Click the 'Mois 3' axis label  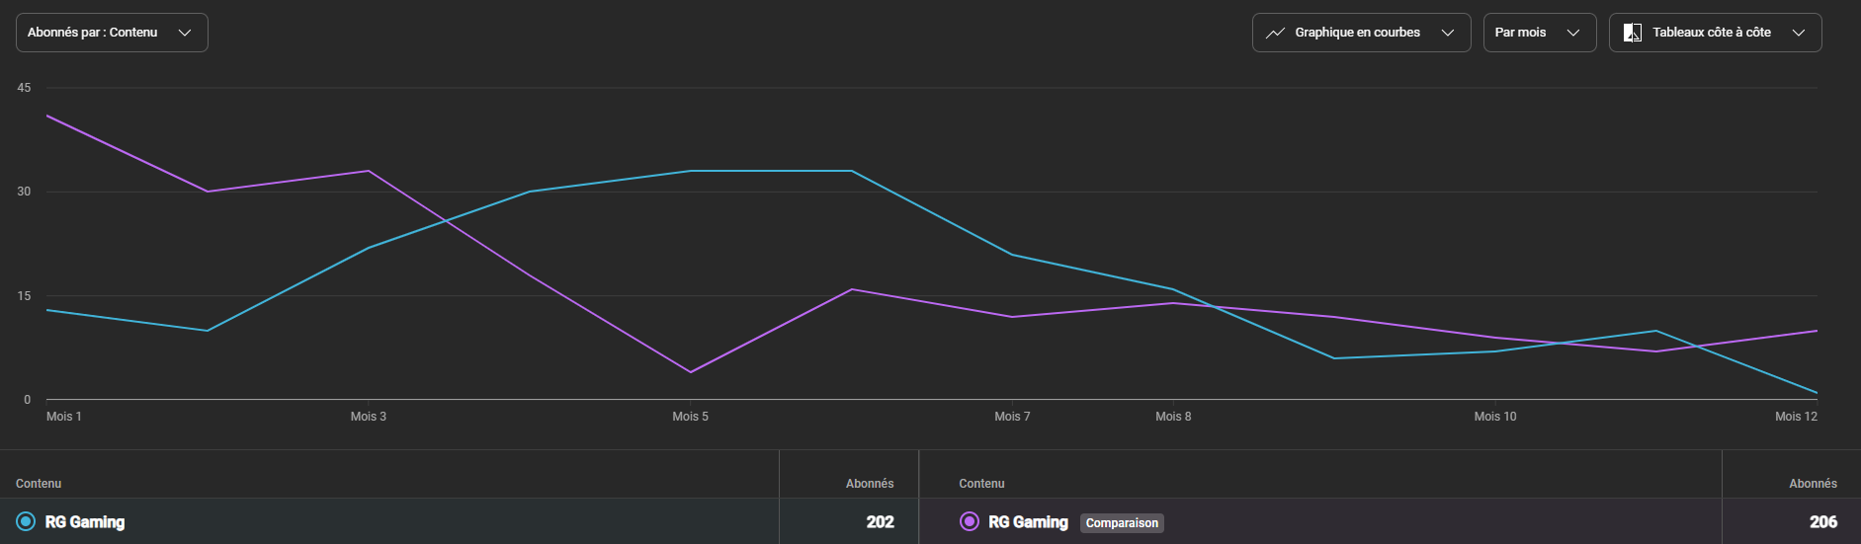pyautogui.click(x=369, y=417)
